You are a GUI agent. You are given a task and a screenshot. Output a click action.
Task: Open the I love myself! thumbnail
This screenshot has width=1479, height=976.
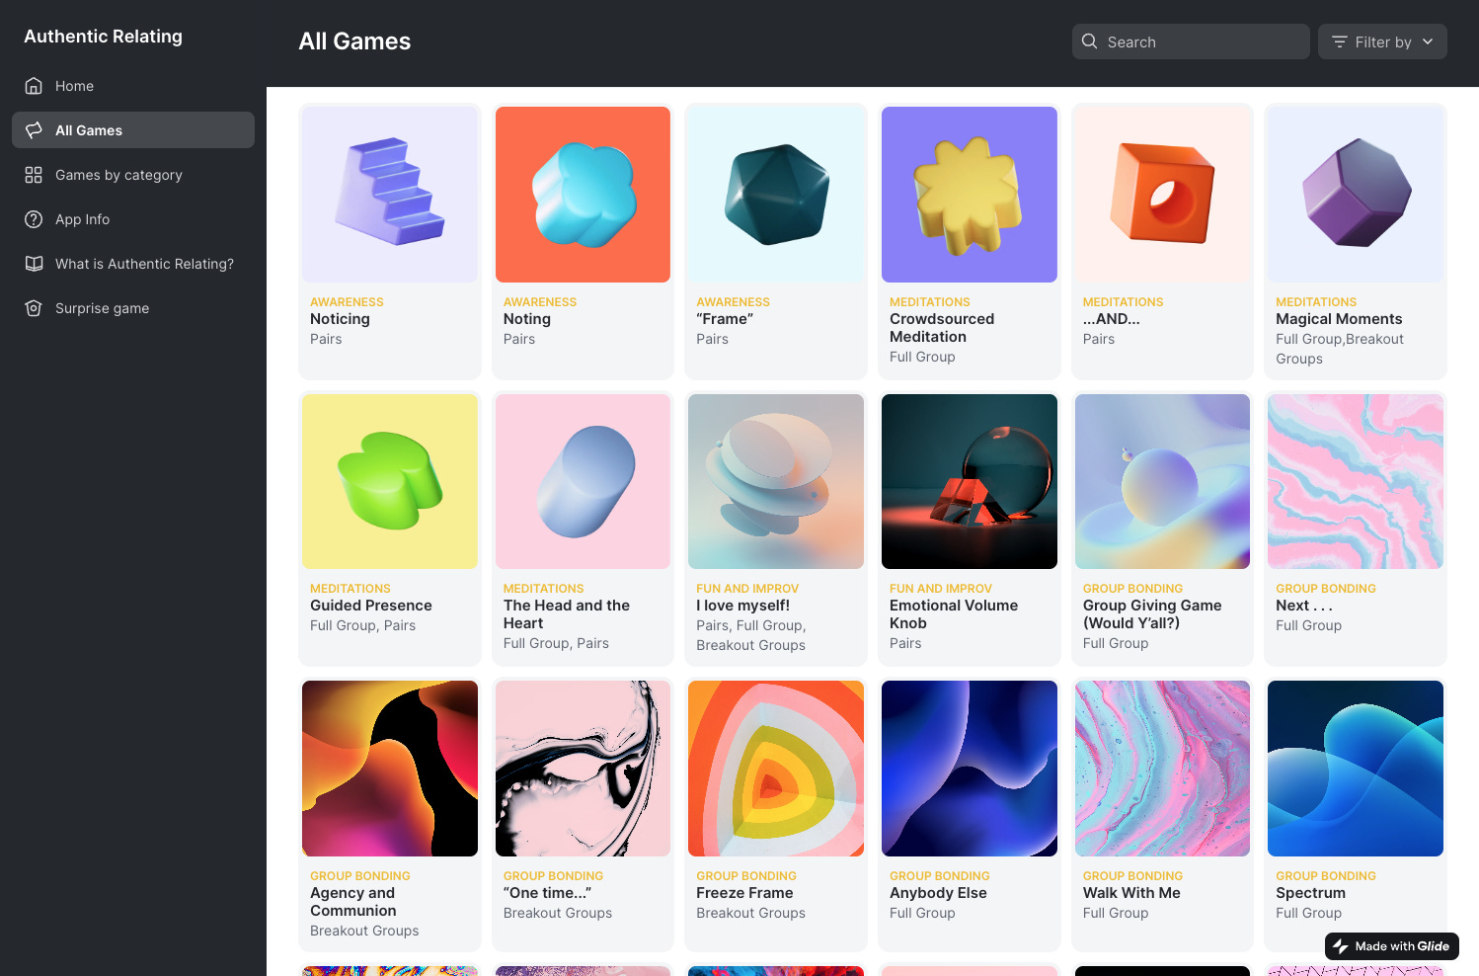tap(776, 481)
